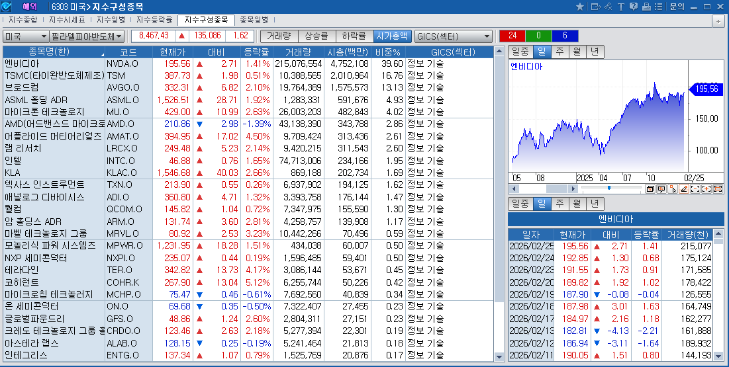The height and width of the screenshot is (367, 729).
Task: Activate the chart pencil drawing tool
Action: [684, 188]
